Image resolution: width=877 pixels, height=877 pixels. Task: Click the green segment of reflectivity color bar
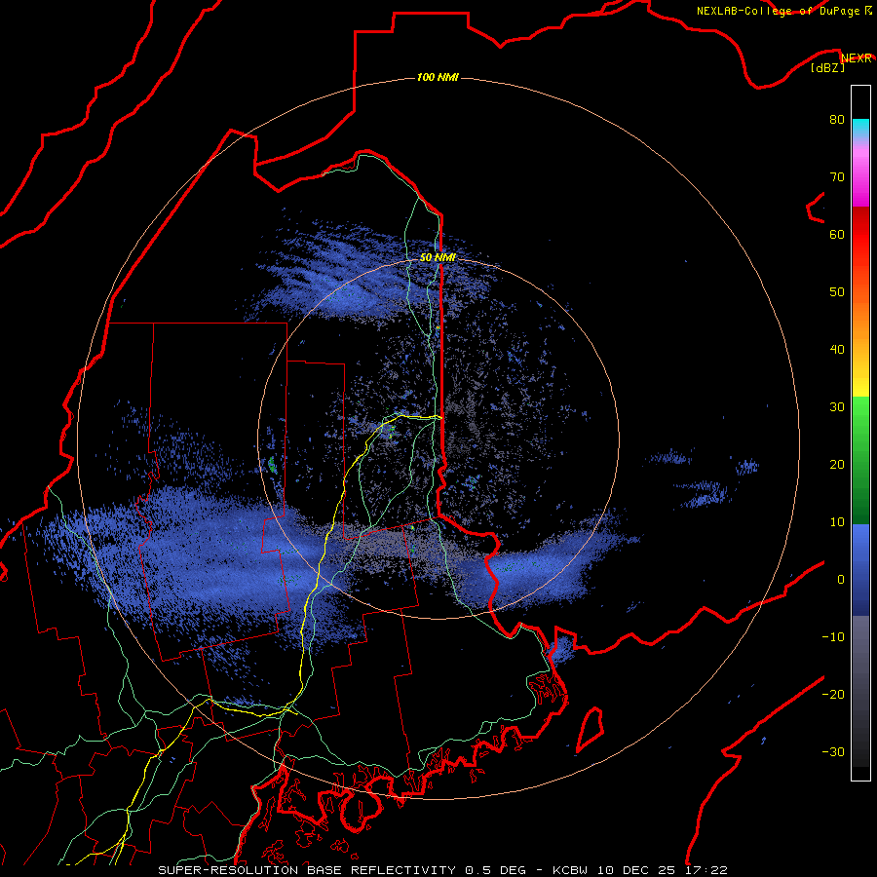[x=860, y=460]
